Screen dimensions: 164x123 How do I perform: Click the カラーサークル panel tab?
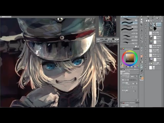pos(128,49)
